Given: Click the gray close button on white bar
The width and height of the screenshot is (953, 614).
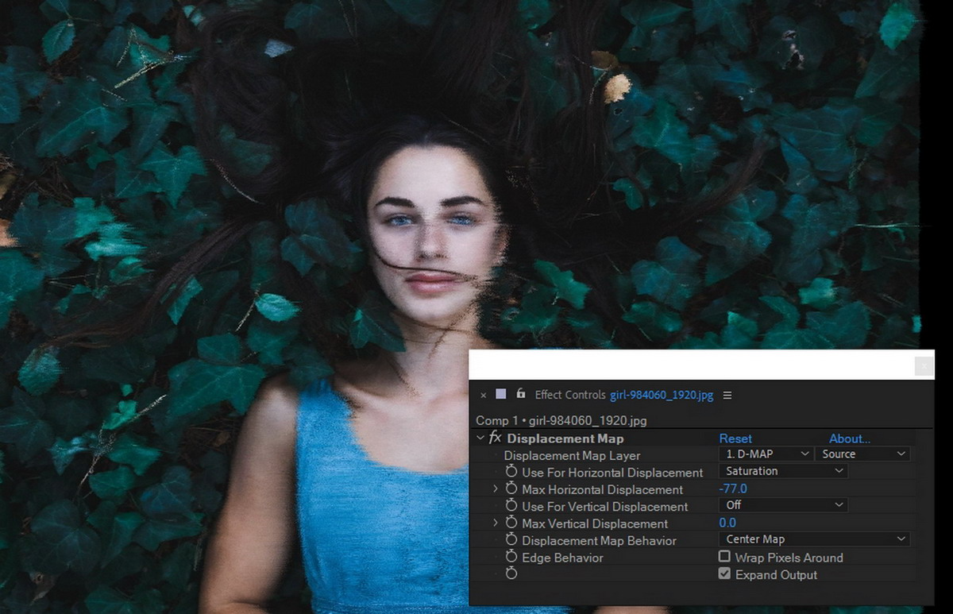Looking at the screenshot, I should click(924, 366).
